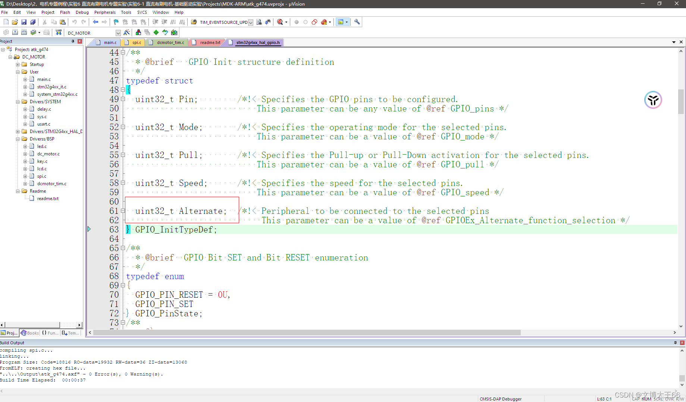The width and height of the screenshot is (686, 402).
Task: Click the Comment selection icon
Action: (173, 22)
